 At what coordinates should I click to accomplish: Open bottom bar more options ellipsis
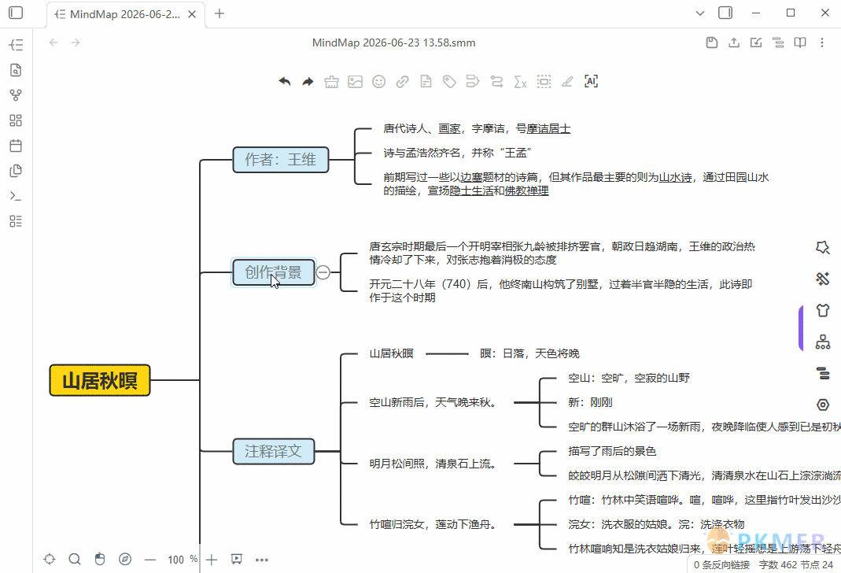click(262, 560)
